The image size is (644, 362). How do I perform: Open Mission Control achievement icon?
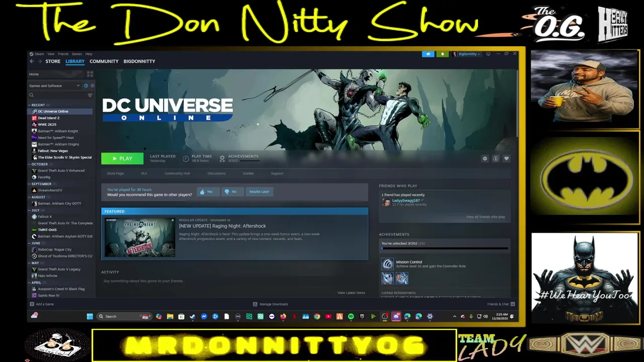click(x=387, y=264)
